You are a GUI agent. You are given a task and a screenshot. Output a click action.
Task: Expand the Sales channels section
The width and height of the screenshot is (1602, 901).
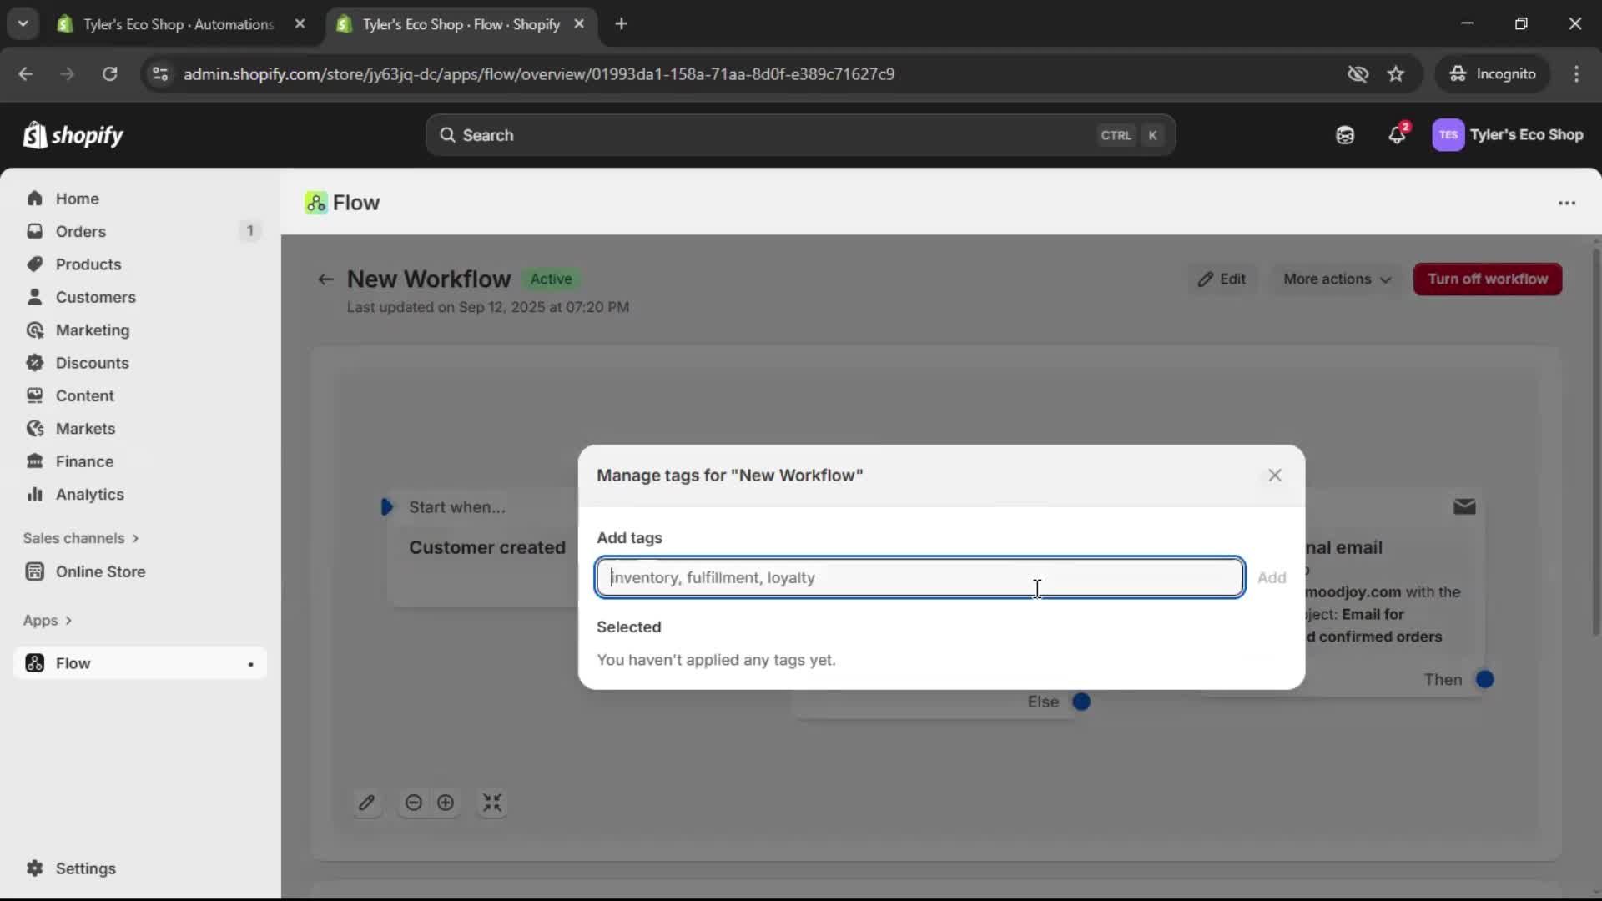pos(80,538)
